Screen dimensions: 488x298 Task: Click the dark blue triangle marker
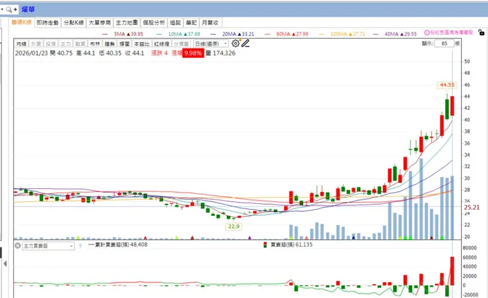tap(353, 237)
